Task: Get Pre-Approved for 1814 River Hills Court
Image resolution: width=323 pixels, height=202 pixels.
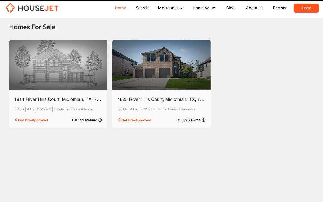Action: tap(32, 120)
